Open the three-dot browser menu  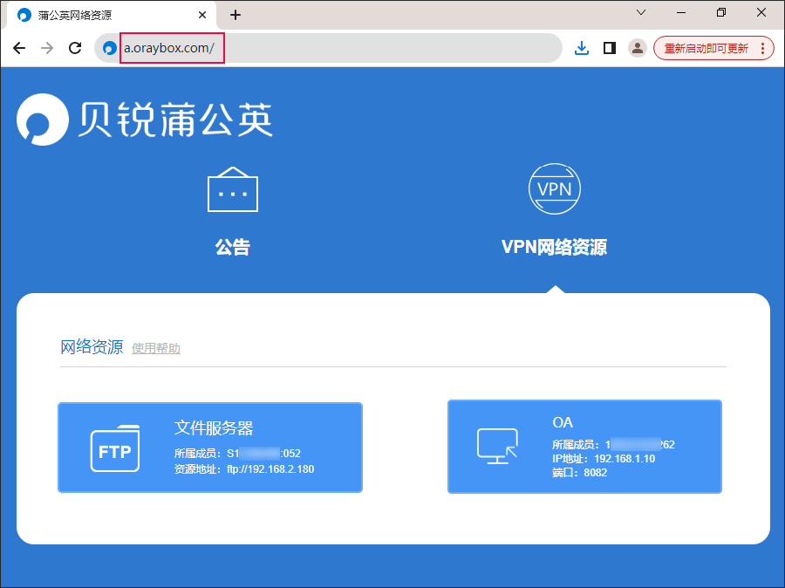[x=762, y=48]
